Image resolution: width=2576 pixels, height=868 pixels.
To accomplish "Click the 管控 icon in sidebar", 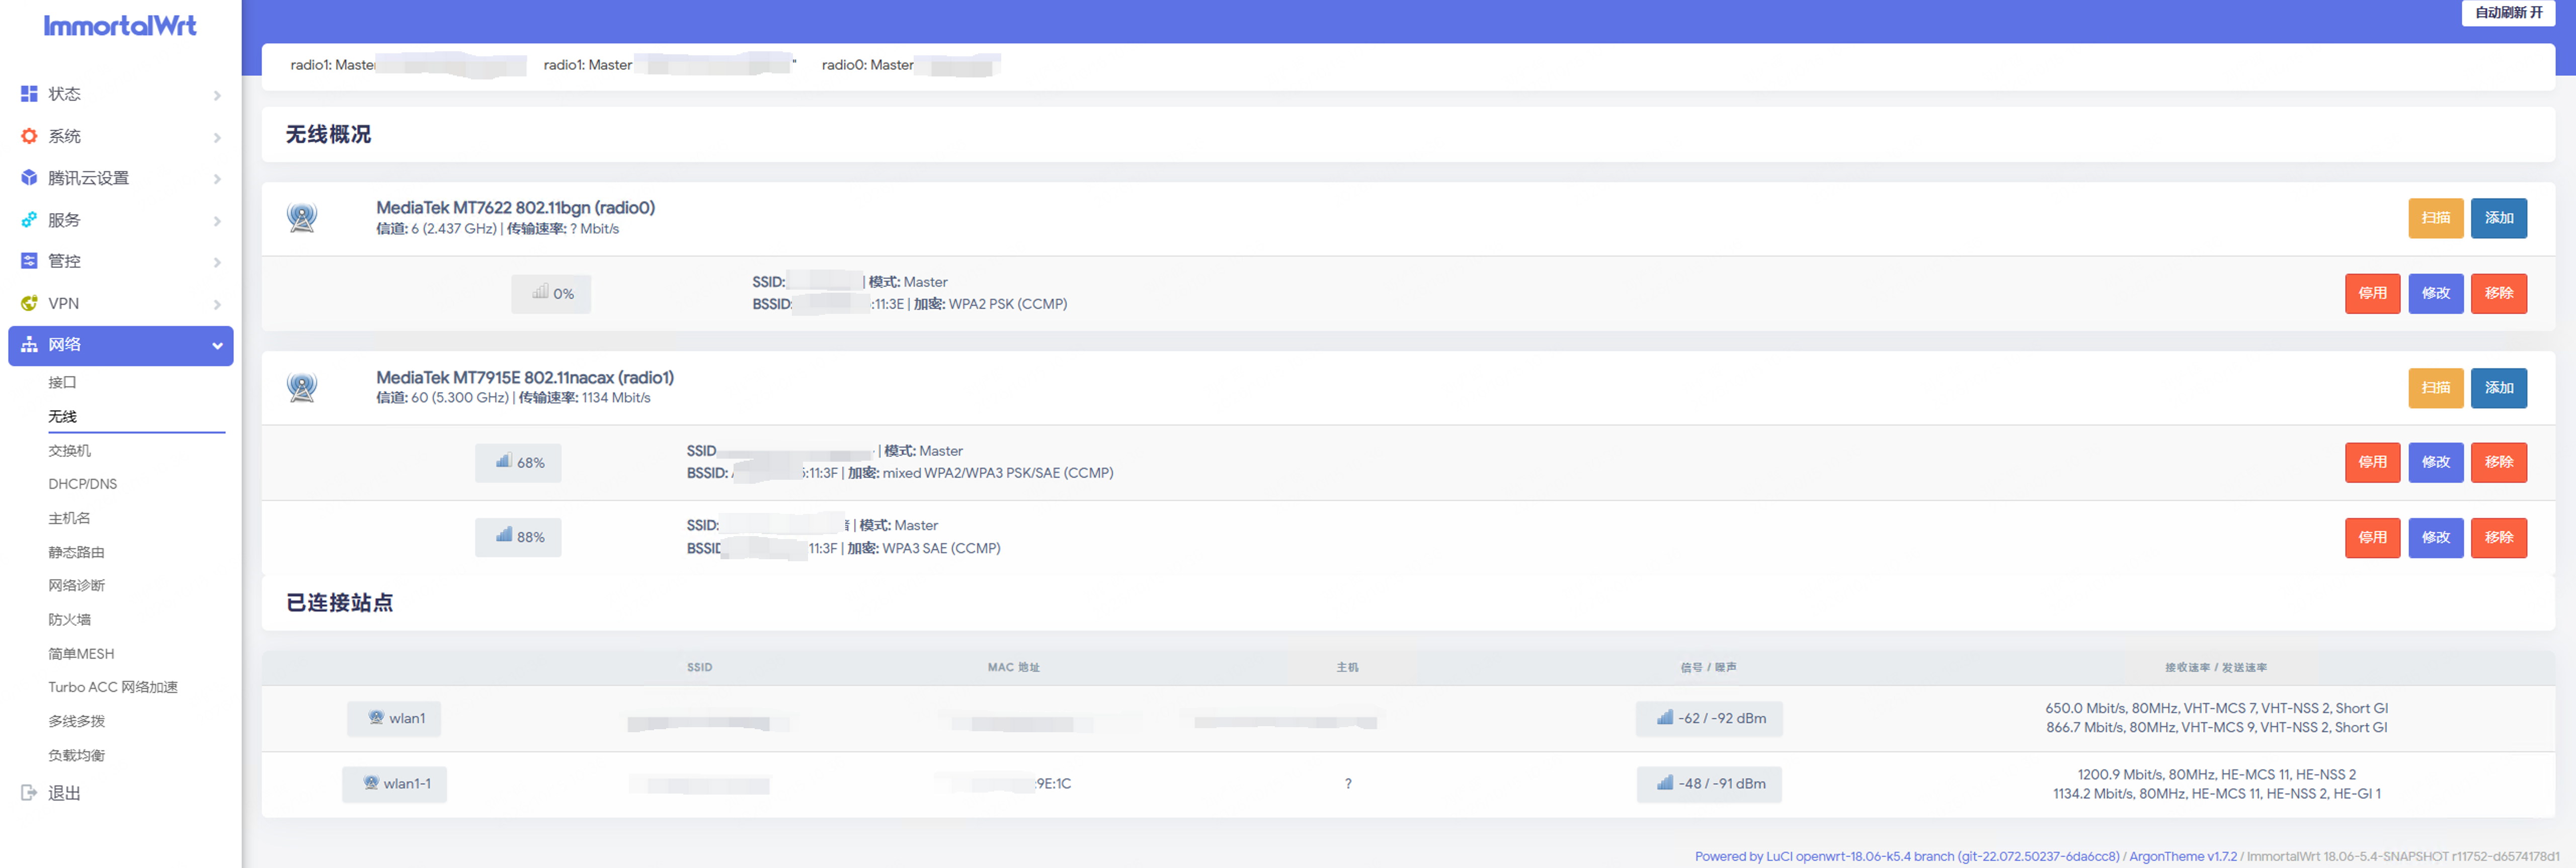I will tap(29, 261).
